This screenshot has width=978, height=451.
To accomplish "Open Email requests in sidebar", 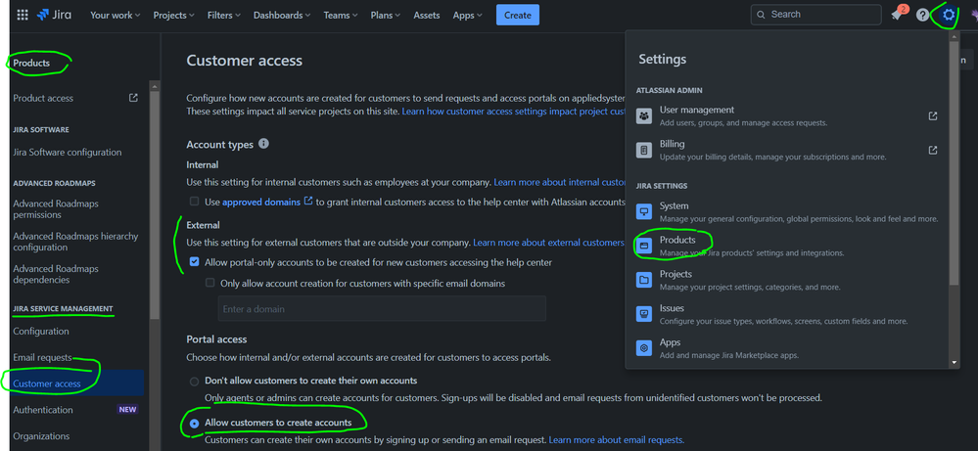I will (x=42, y=357).
